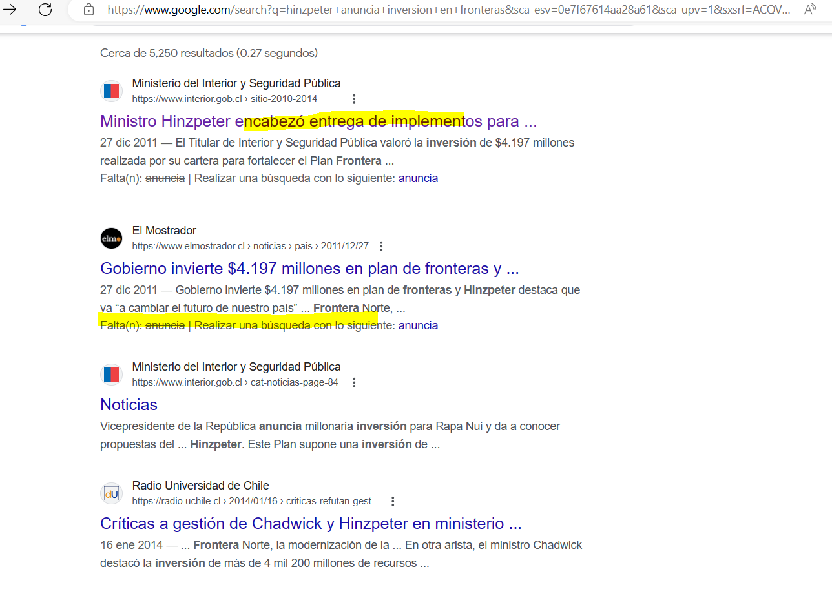Open Gobierno invierte $4.197 millones result
The height and width of the screenshot is (598, 832).
(309, 268)
